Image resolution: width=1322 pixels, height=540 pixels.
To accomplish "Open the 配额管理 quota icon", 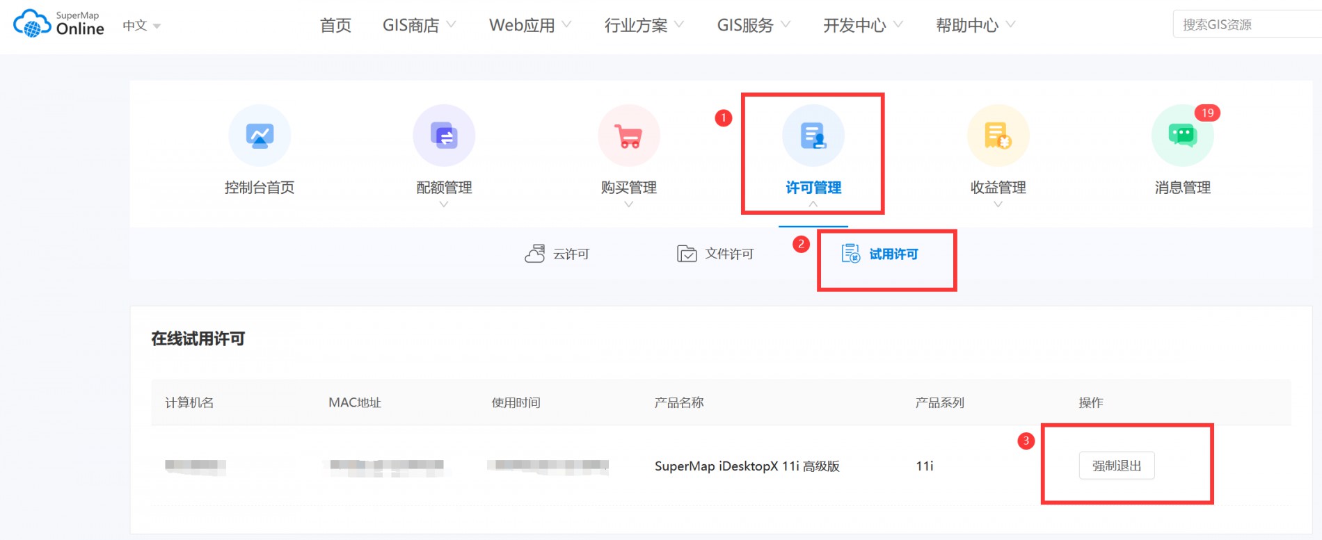I will (x=444, y=136).
